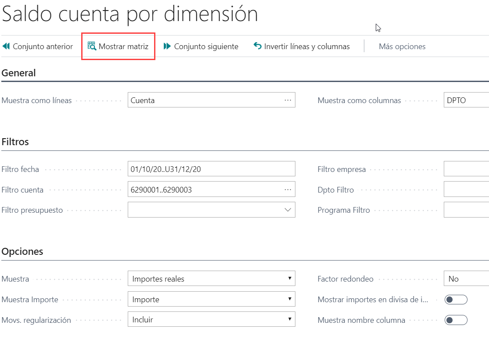This screenshot has width=489, height=343.
Task: Click the Factor redondeo field showing No
Action: (x=466, y=279)
